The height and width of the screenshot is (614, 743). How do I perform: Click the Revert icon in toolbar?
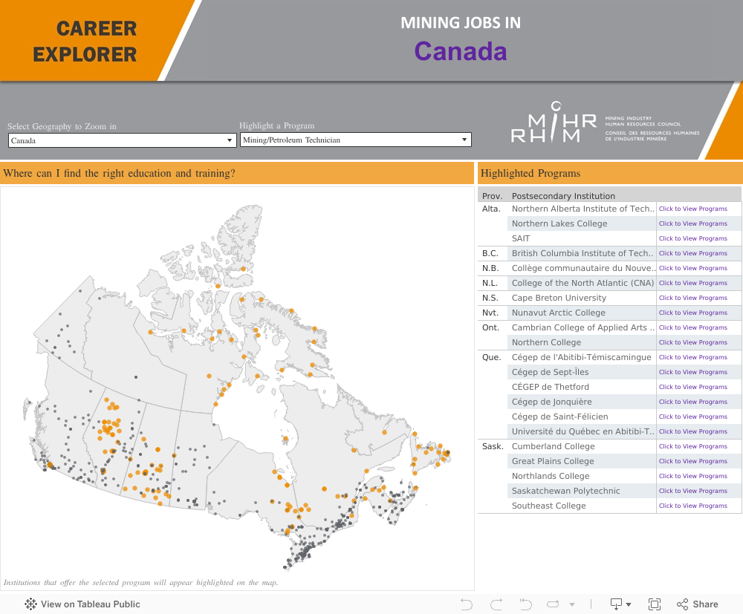pos(526,604)
